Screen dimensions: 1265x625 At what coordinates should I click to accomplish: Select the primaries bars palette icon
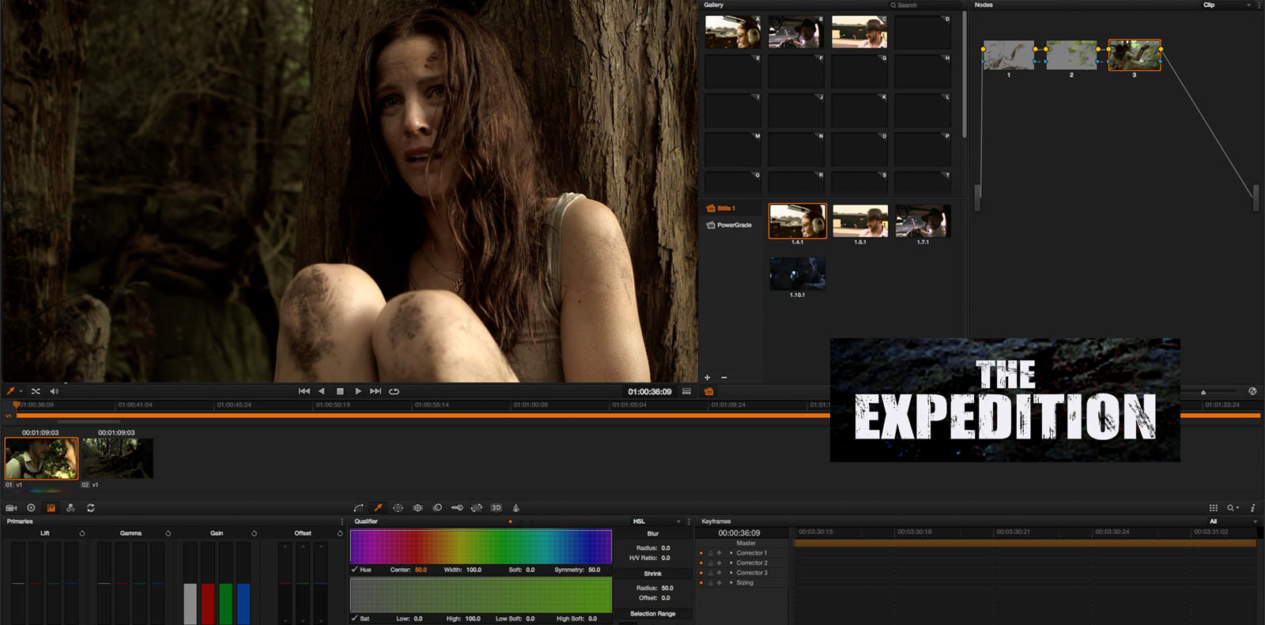tap(51, 508)
